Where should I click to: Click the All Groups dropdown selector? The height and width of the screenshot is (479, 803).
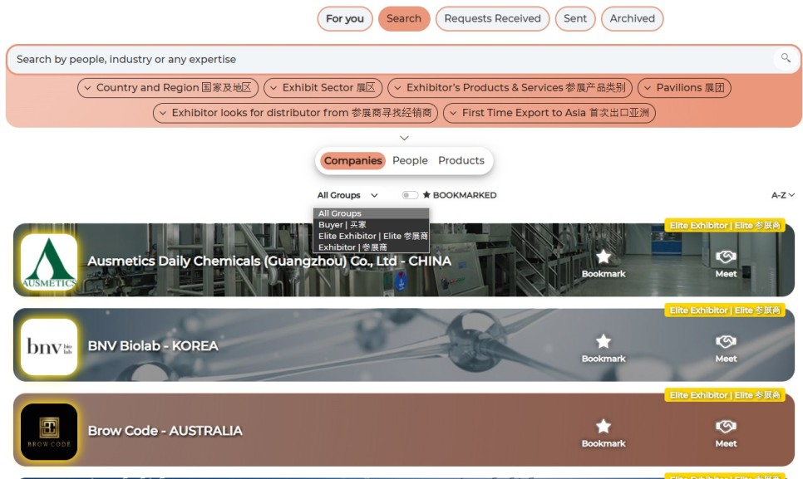click(347, 195)
